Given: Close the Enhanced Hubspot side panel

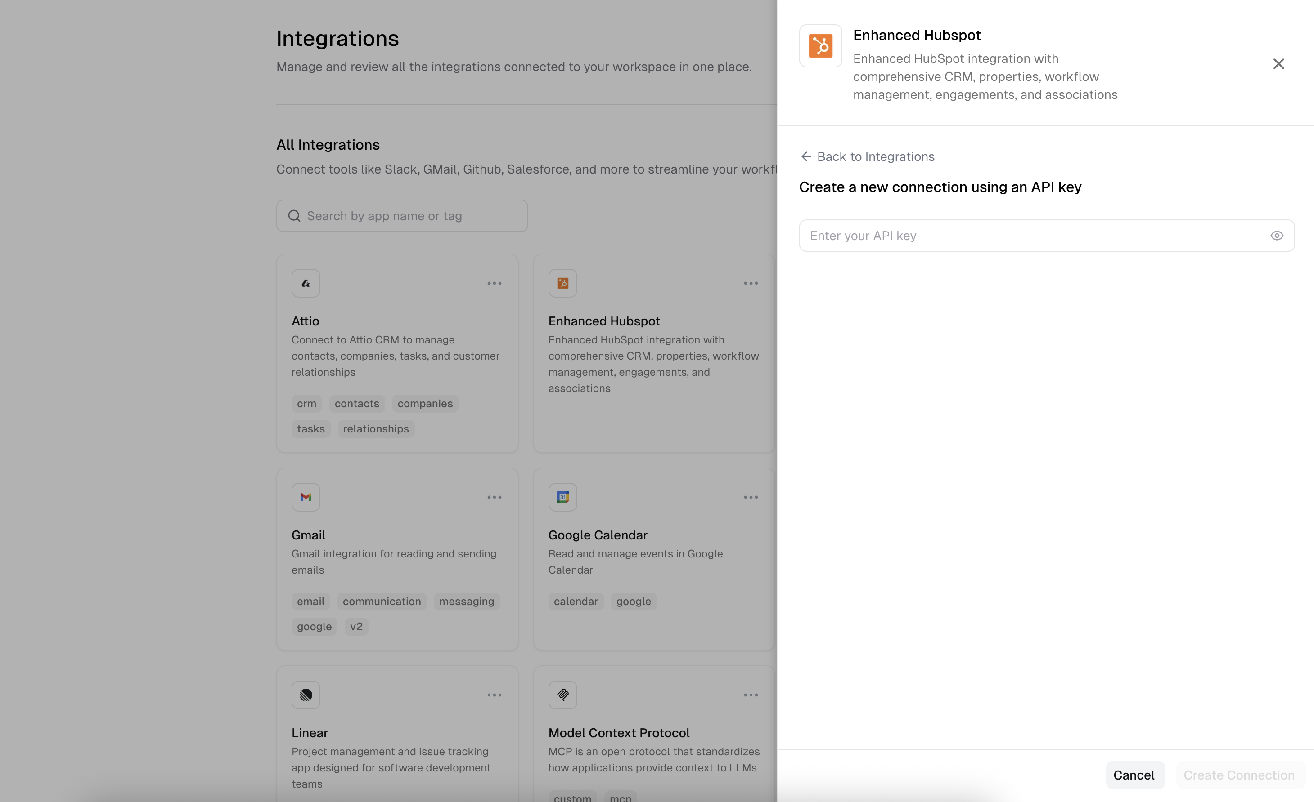Looking at the screenshot, I should [1278, 64].
